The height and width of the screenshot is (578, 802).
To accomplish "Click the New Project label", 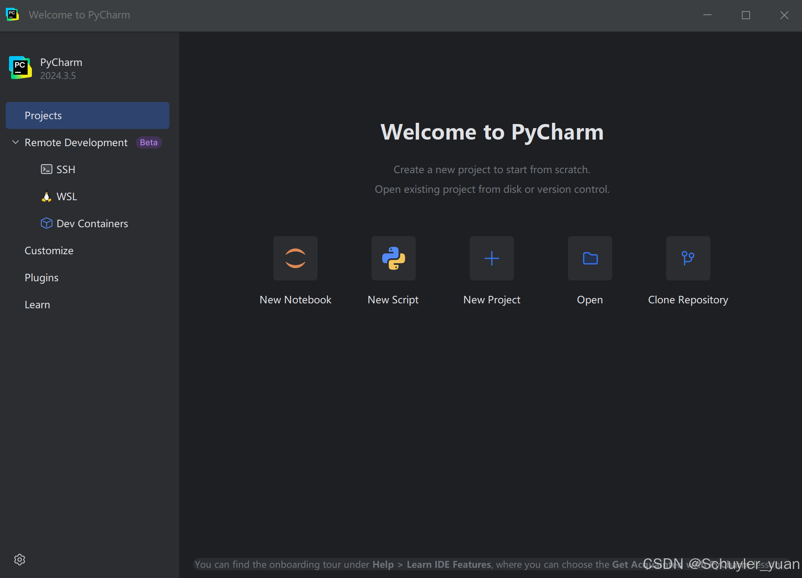I will click(492, 300).
